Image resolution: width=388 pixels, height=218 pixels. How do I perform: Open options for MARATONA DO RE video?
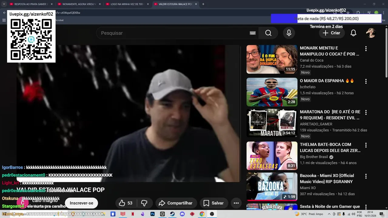click(x=366, y=113)
